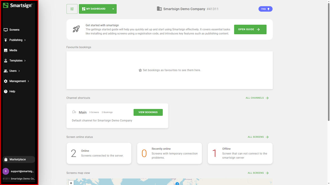Screen dimensions: 330x185
Task: Click 'Smartsign Demo Company #41311' header title
Action: 191,9
